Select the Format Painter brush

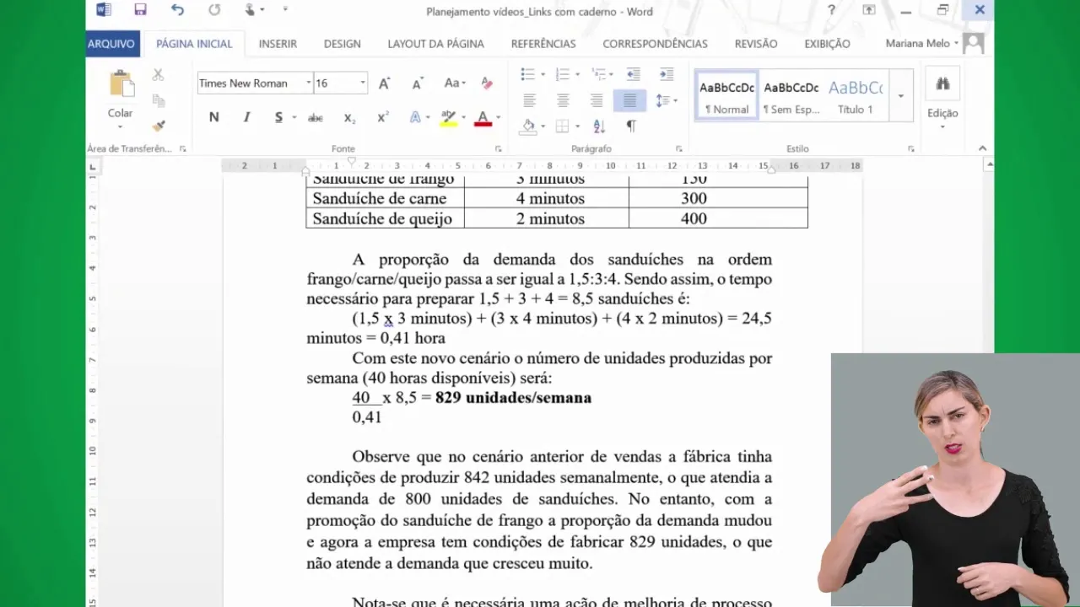click(159, 126)
